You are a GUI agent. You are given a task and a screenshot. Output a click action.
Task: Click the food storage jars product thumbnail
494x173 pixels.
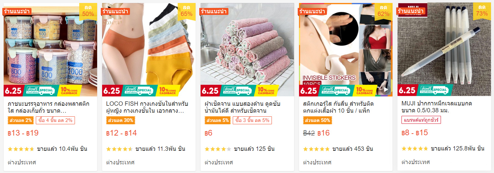(50, 50)
